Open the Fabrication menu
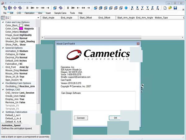This screenshot has width=186, height=140. tap(29, 13)
